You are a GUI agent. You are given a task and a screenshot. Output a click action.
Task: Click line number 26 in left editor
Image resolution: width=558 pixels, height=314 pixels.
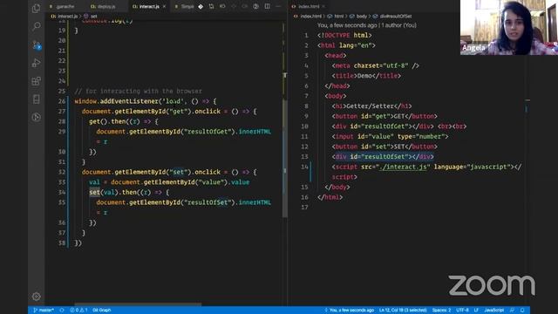tap(62, 101)
